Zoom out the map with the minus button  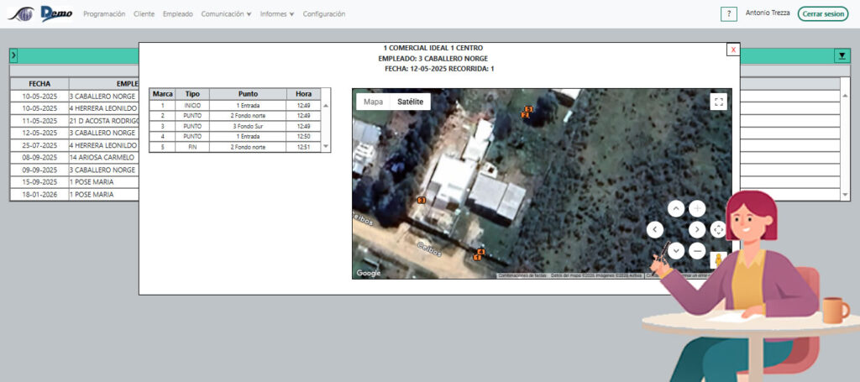(697, 250)
